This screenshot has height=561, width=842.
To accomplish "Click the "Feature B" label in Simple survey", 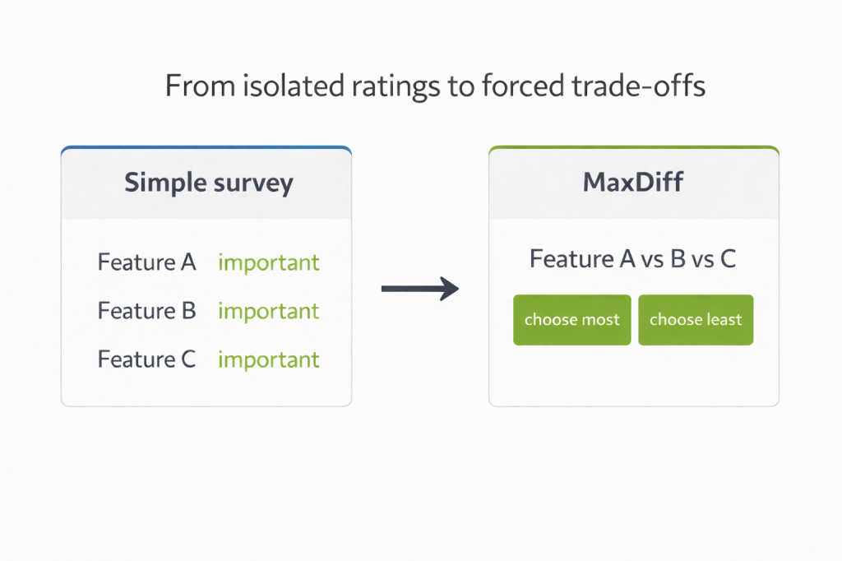I will point(147,311).
